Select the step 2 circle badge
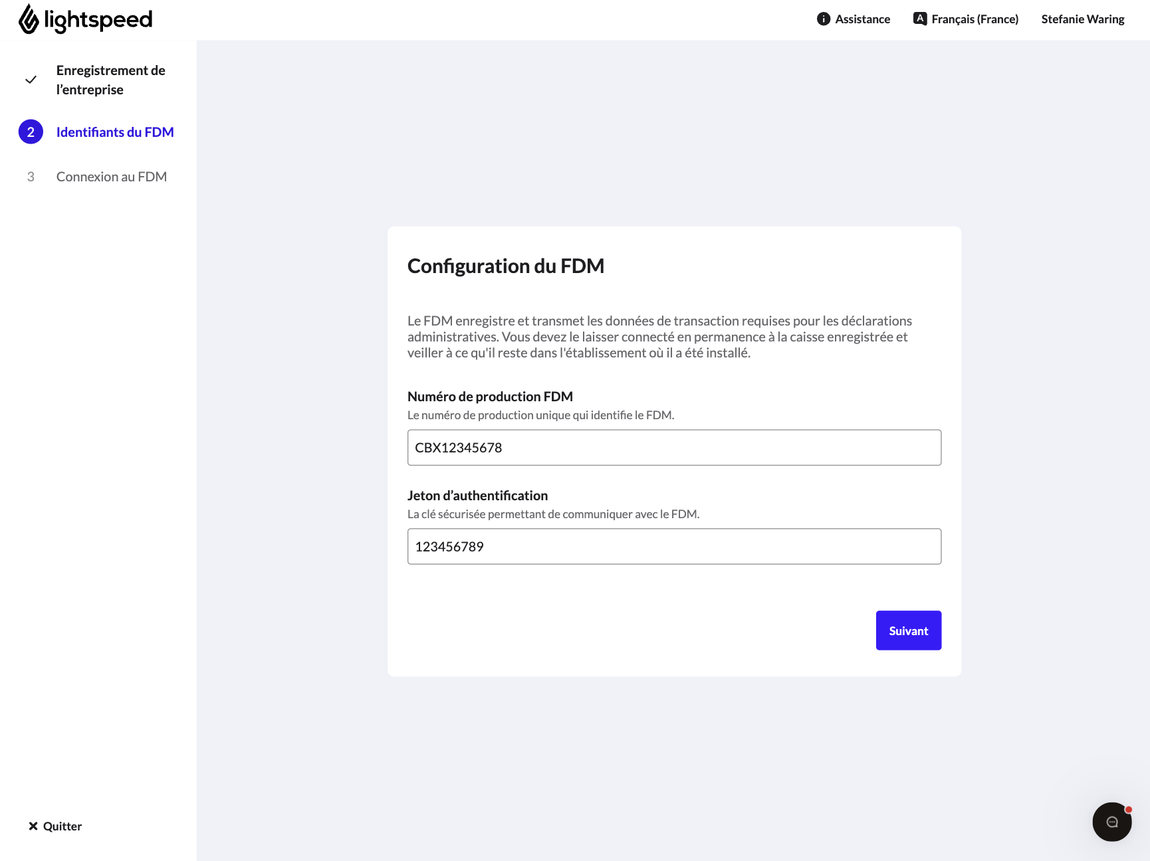 click(31, 132)
